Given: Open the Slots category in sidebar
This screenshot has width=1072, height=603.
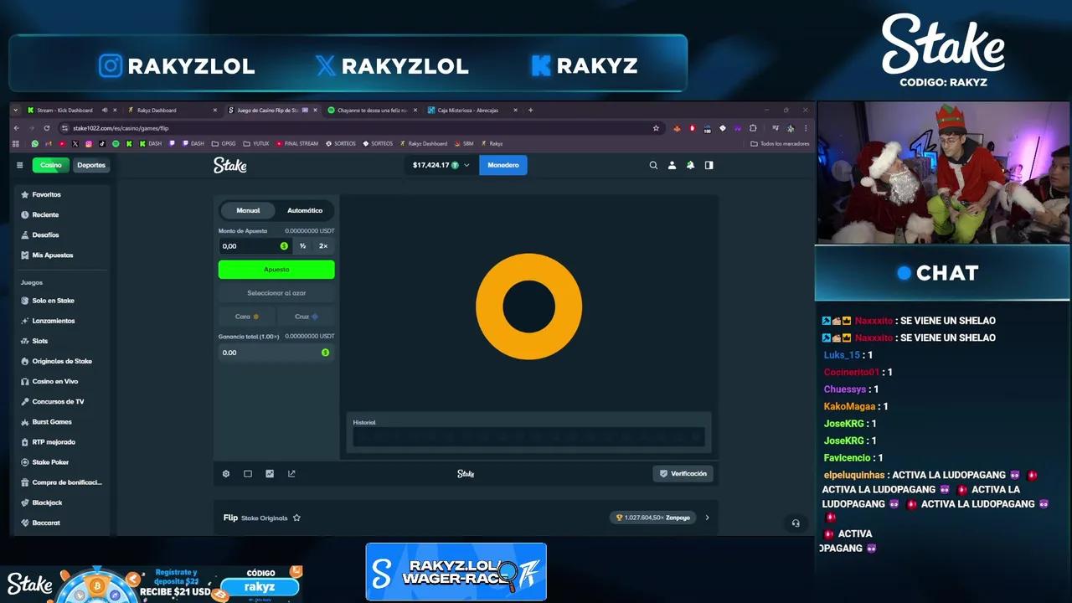Looking at the screenshot, I should (x=39, y=341).
